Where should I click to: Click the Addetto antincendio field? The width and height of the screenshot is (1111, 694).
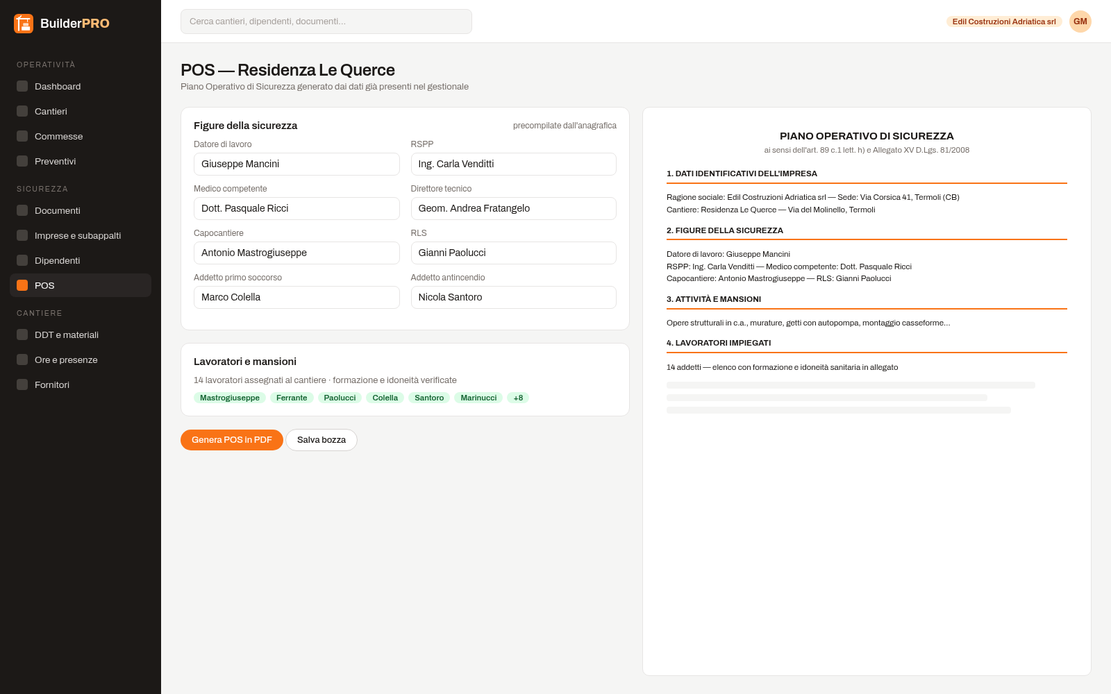[514, 297]
